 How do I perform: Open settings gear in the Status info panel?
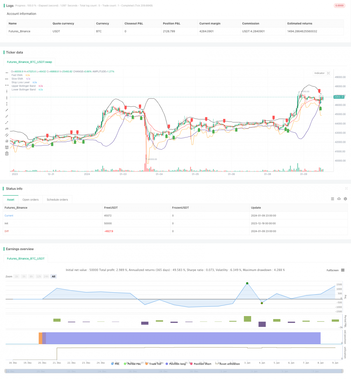click(345, 199)
